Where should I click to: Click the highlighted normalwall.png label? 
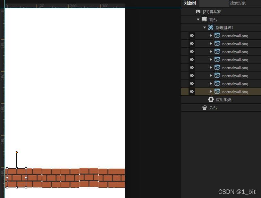point(235,92)
